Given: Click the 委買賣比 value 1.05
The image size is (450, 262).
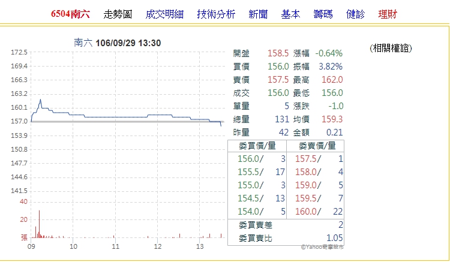Looking at the screenshot, I should 334,238.
